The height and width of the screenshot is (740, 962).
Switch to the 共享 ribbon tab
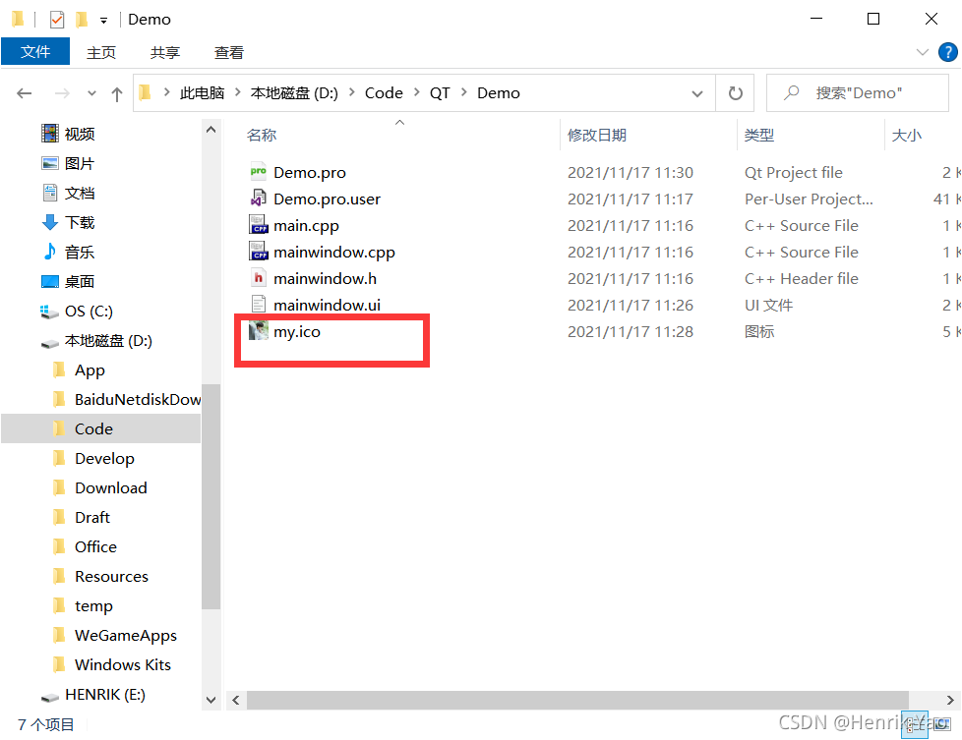point(165,52)
